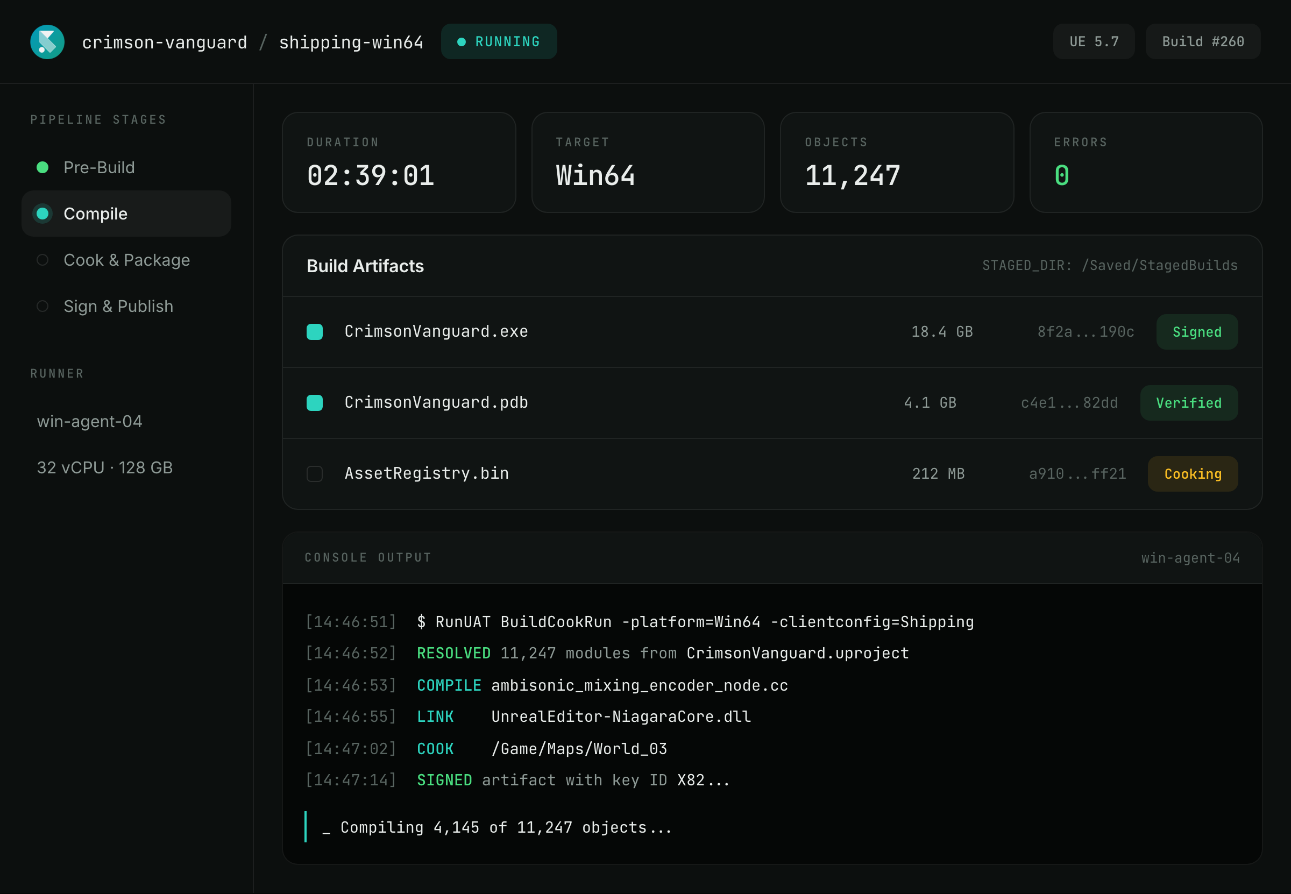The image size is (1291, 894).
Task: Click the Build #260 badge
Action: (x=1203, y=41)
